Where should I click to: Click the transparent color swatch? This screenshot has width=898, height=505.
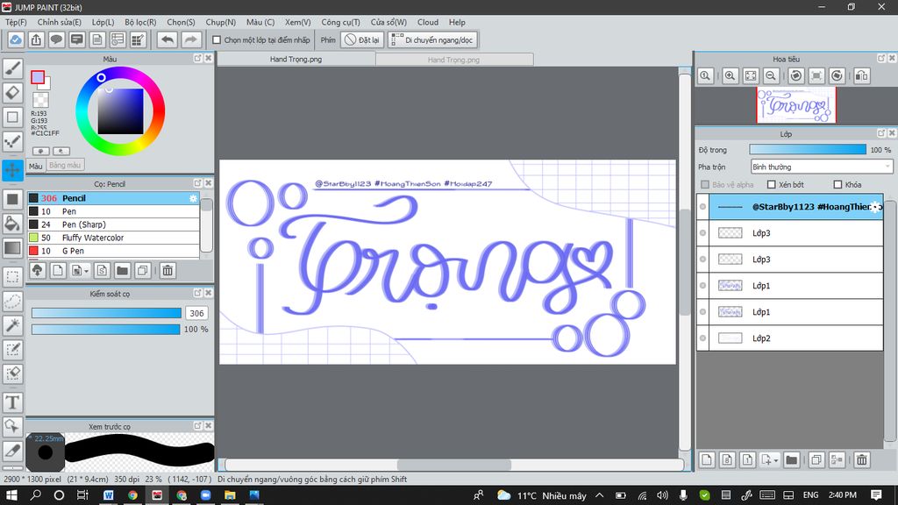(x=40, y=100)
